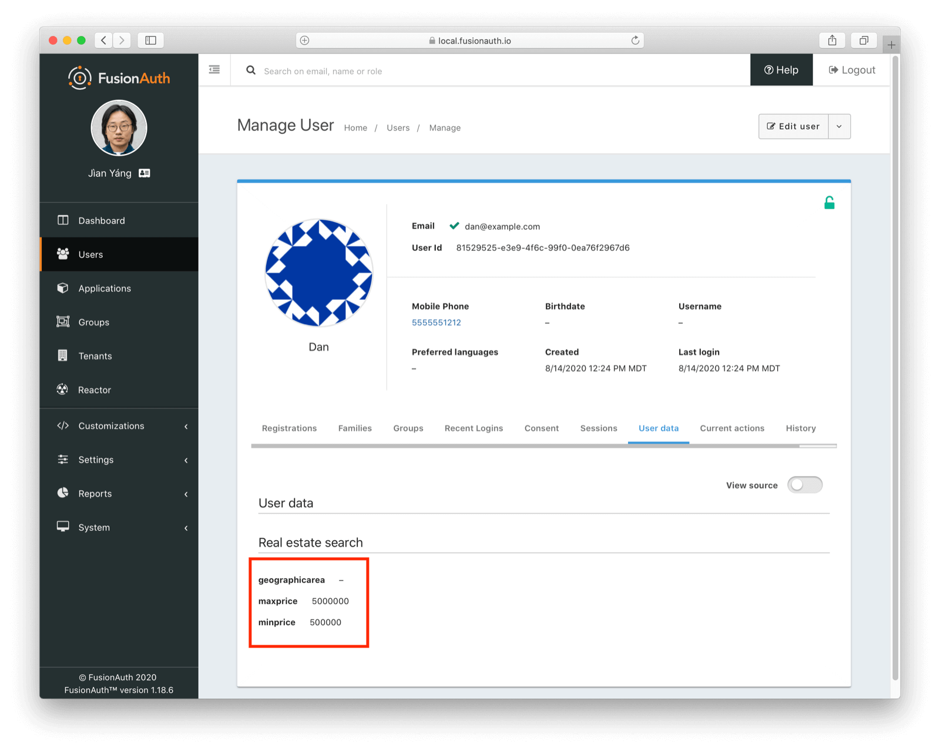Image resolution: width=940 pixels, height=751 pixels.
Task: Click Home in the breadcrumb
Action: 355,128
